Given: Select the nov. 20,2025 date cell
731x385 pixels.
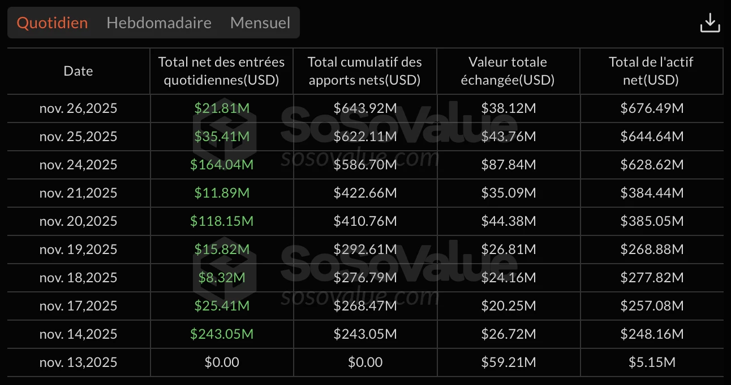Looking at the screenshot, I should (x=78, y=221).
